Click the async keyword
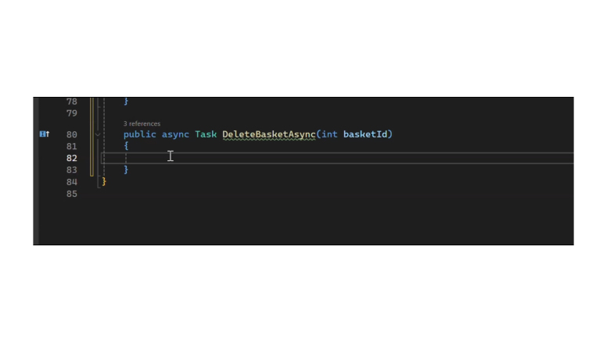The image size is (607, 343). pyautogui.click(x=175, y=134)
